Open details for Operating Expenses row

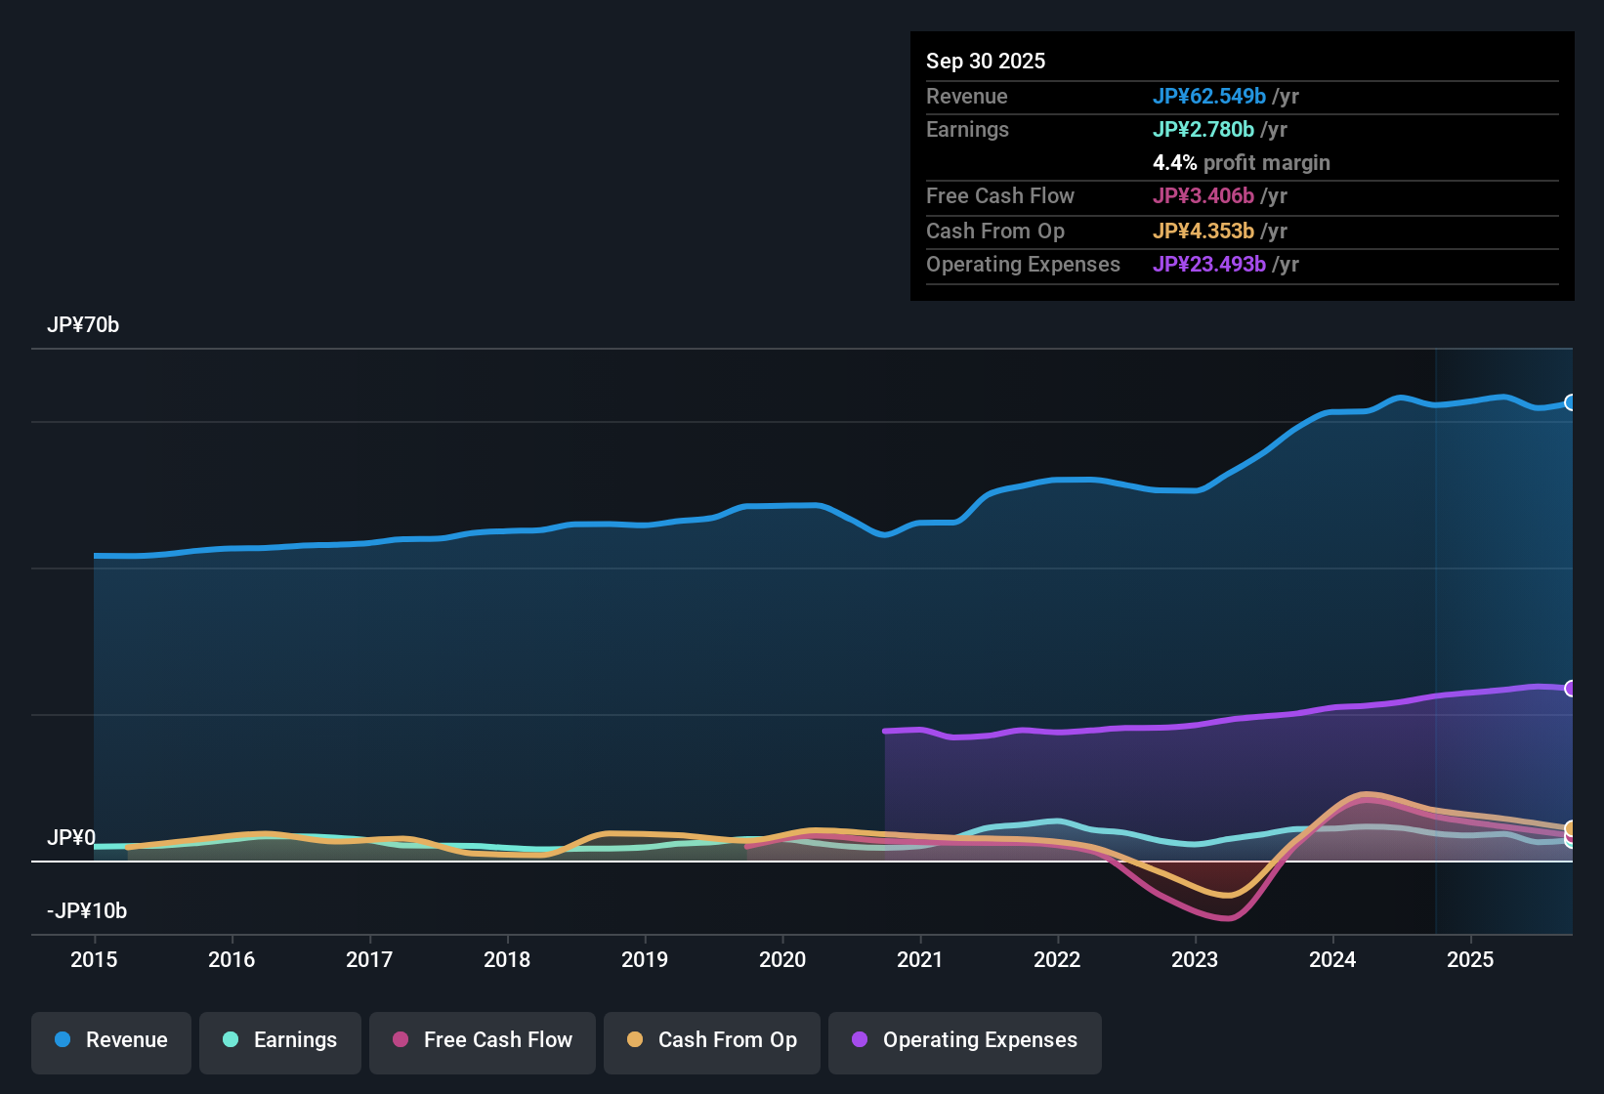point(1023,264)
